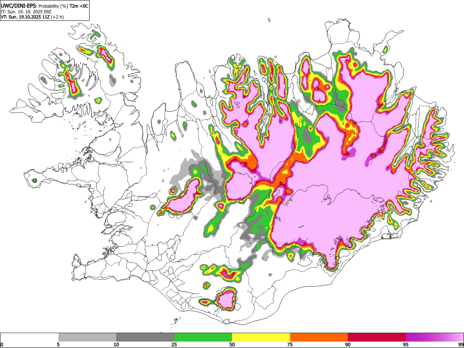Click the light gray 5–10% legend segment
Screen dimensions: 464x348
pos(87,338)
